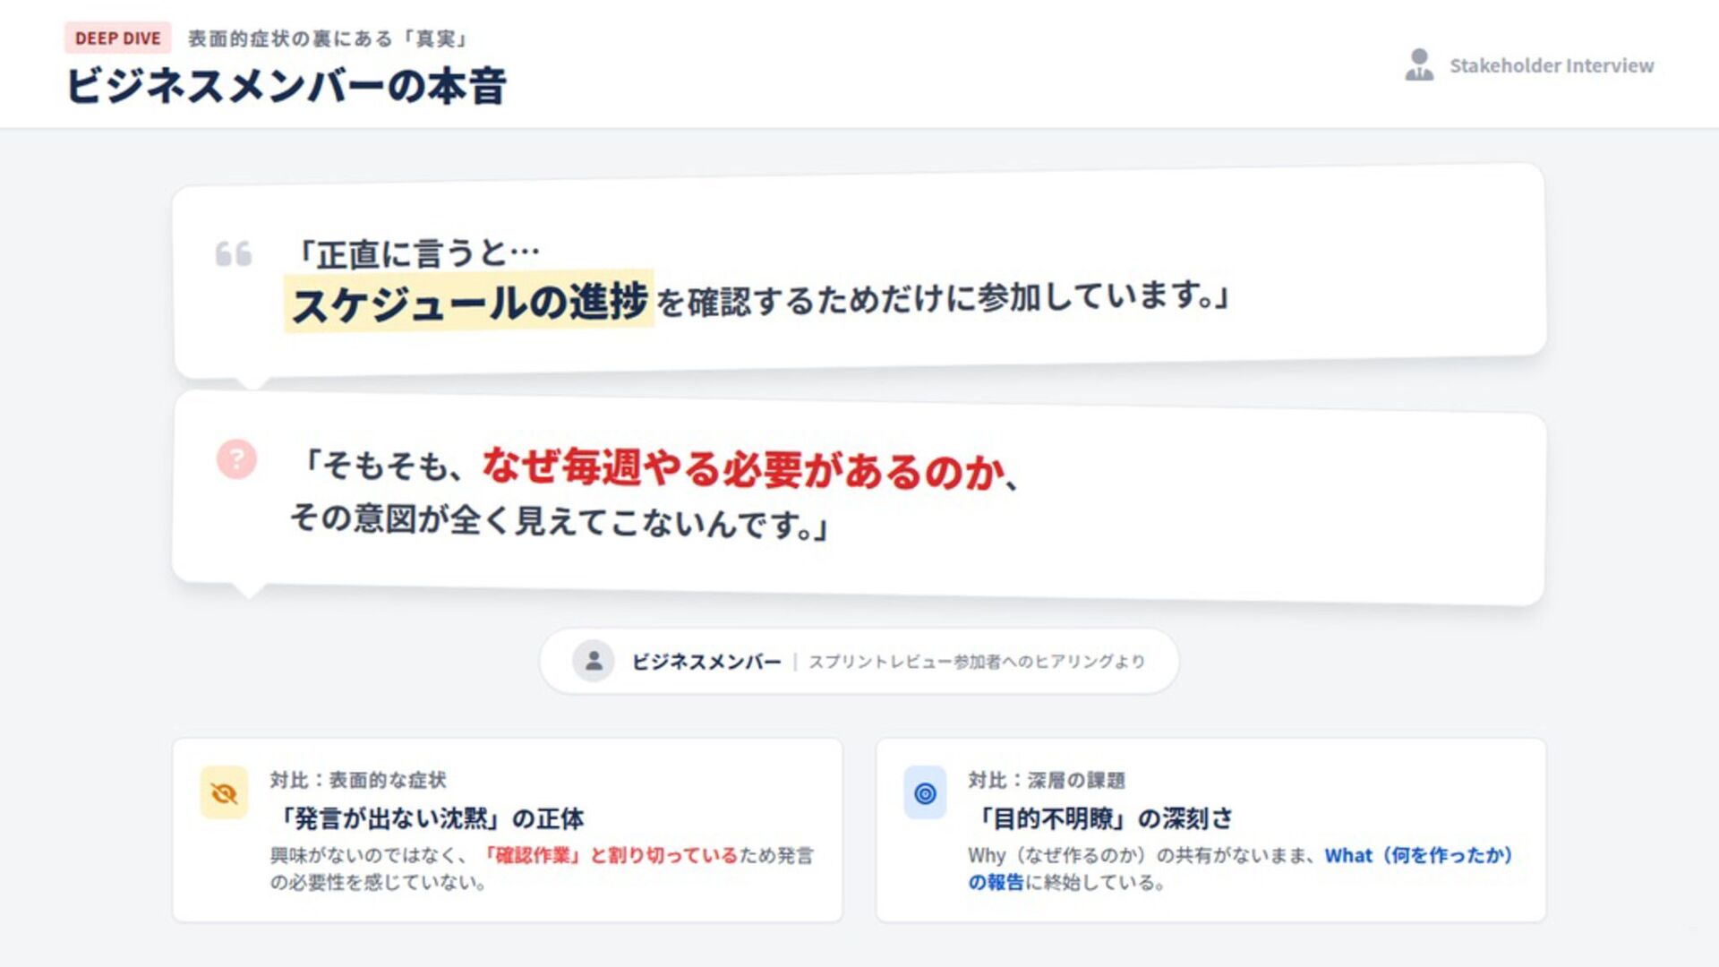The image size is (1719, 967).
Task: Click the blue What（何を作ったか）の報告 text
Action: tap(1240, 869)
